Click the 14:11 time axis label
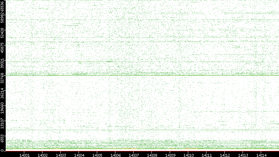 tap(207, 155)
